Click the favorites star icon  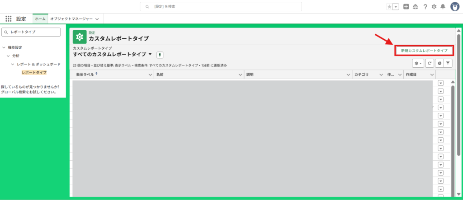[x=389, y=6]
